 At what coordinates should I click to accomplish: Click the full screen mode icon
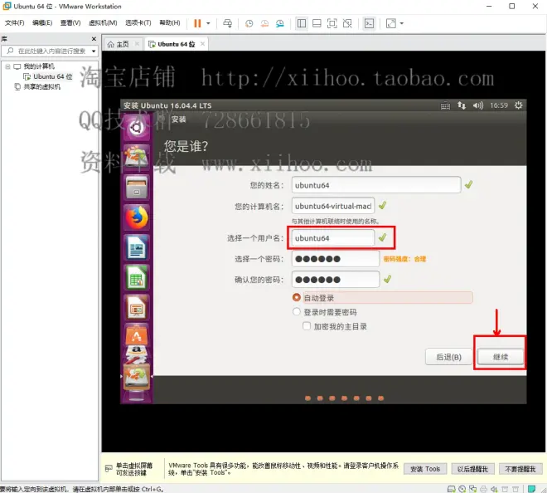point(332,23)
